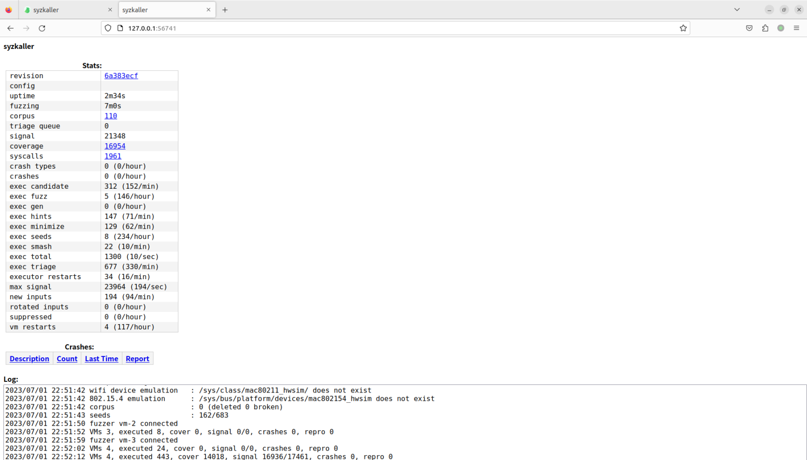Image resolution: width=807 pixels, height=460 pixels.
Task: Close the active syzkaller tab
Action: pos(208,10)
